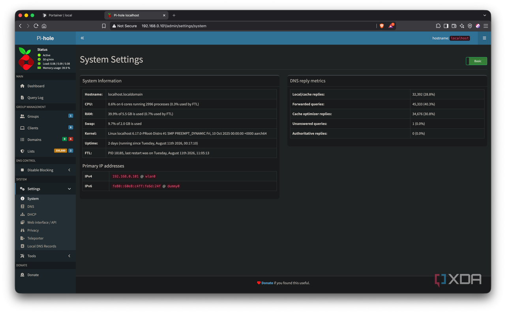506x313 pixels.
Task: Open Brave Rewards triangle icon
Action: (391, 26)
